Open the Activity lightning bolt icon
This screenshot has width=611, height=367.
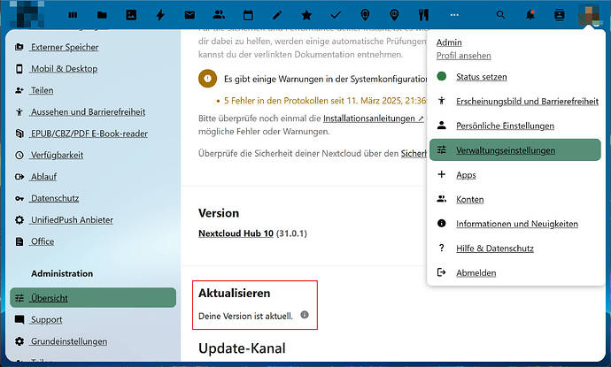click(x=160, y=15)
